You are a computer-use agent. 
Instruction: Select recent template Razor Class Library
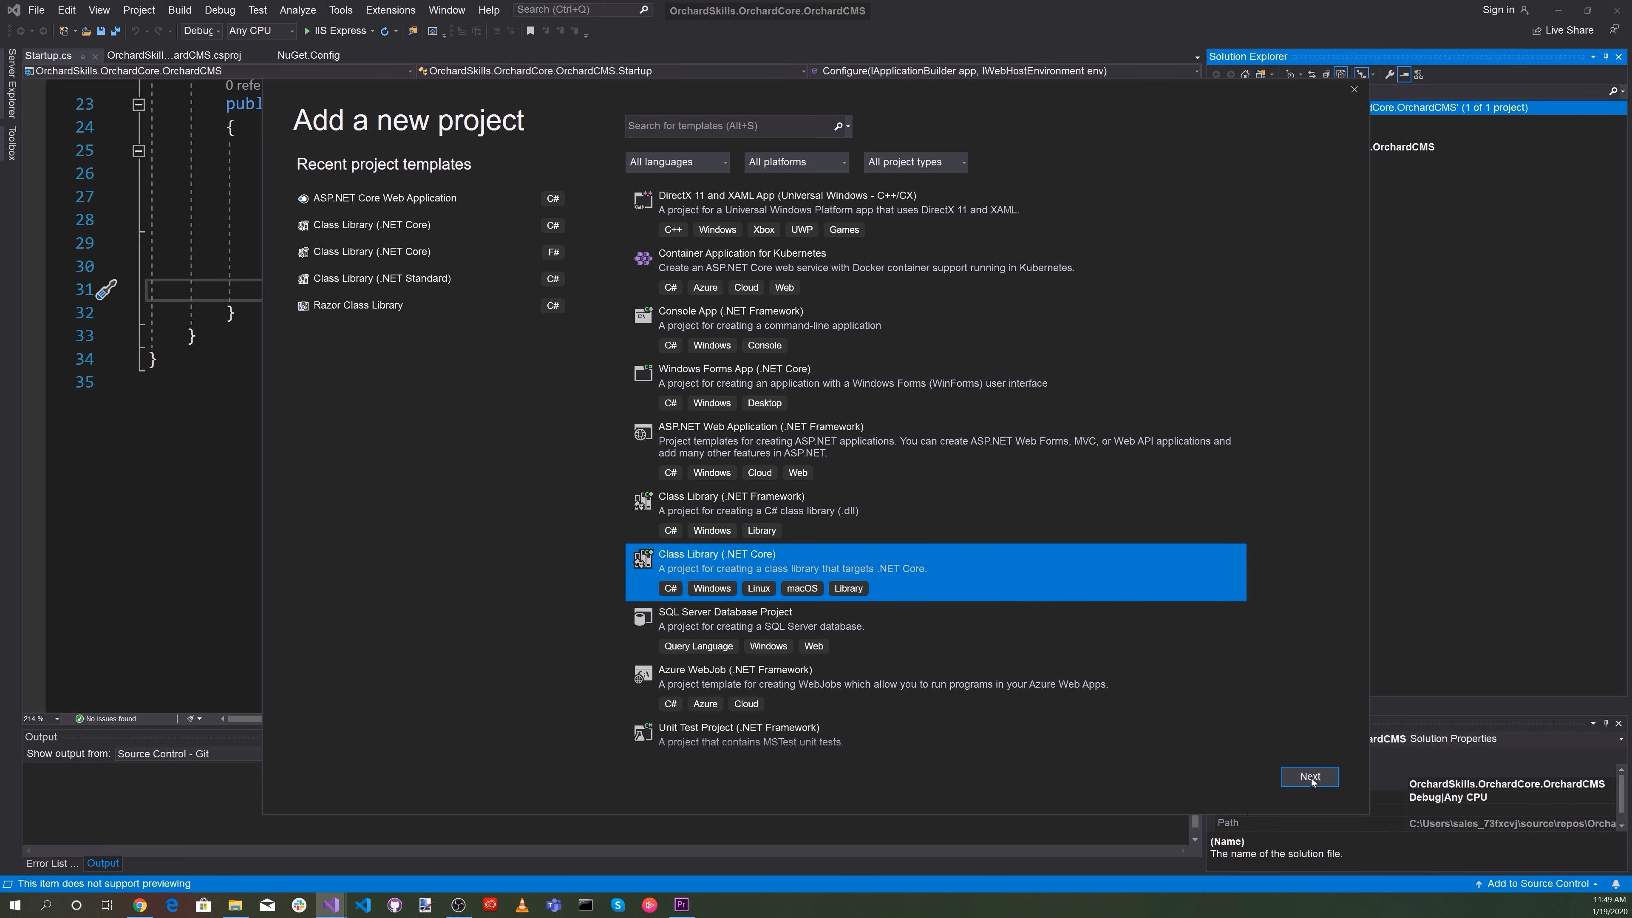tap(431, 306)
